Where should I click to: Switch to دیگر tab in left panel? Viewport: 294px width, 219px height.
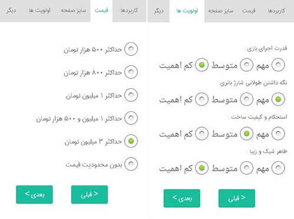pyautogui.click(x=11, y=11)
